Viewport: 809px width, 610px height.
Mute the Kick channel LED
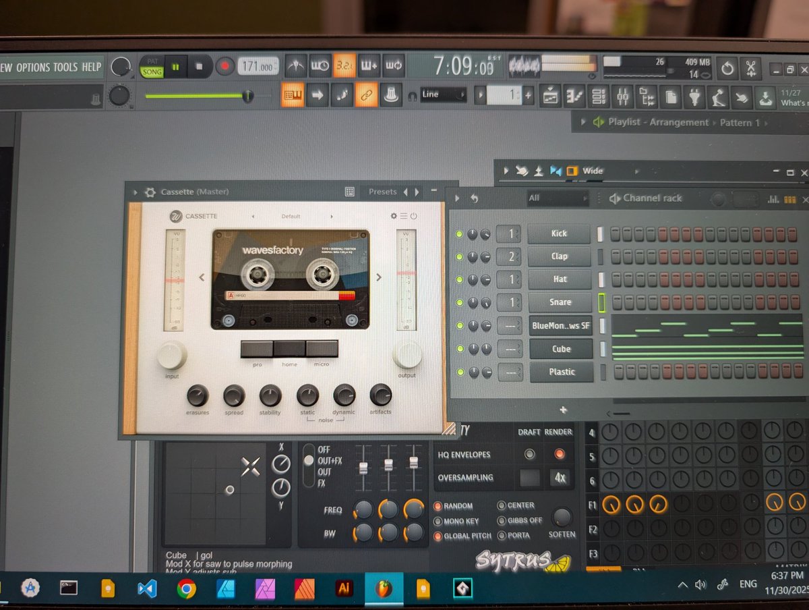point(460,233)
